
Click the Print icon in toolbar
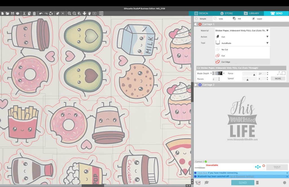pyautogui.click(x=18, y=13)
